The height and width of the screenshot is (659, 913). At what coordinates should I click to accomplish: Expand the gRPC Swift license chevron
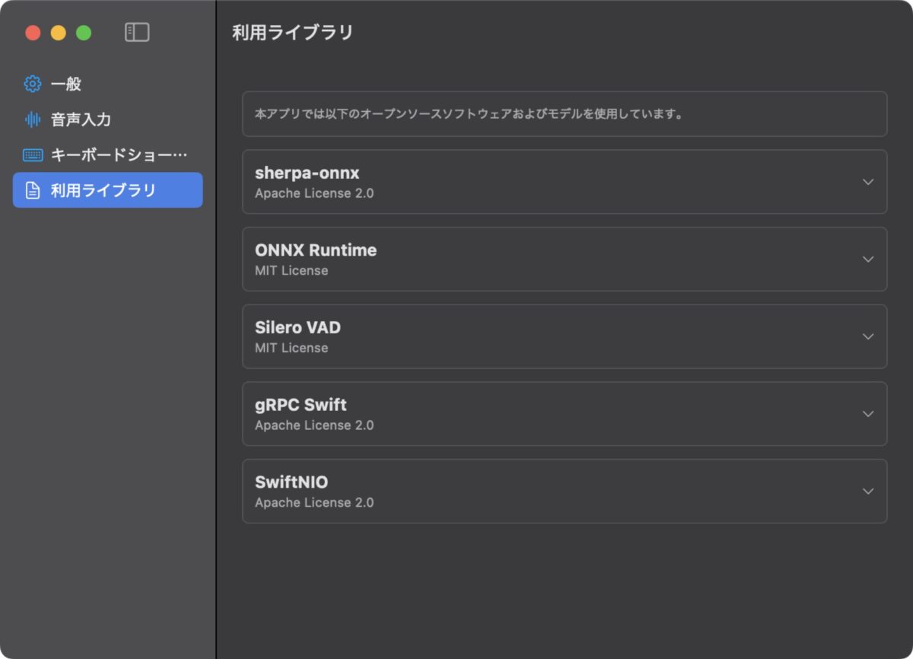coord(868,413)
